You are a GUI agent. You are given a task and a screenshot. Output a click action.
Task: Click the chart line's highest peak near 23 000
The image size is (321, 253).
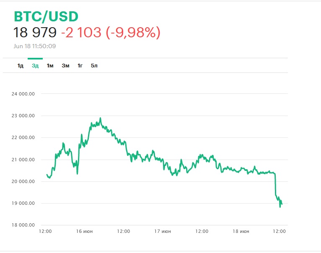coord(101,118)
